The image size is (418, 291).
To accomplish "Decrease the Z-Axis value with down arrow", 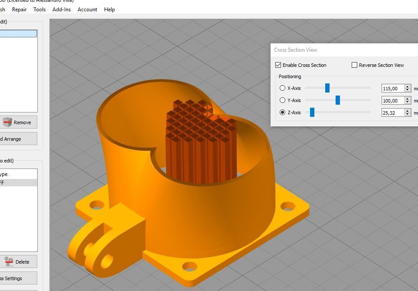I will 407,114.
